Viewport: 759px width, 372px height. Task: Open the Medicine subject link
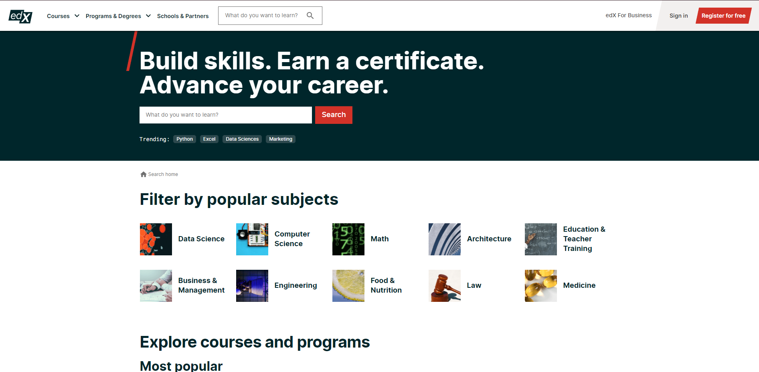click(579, 285)
